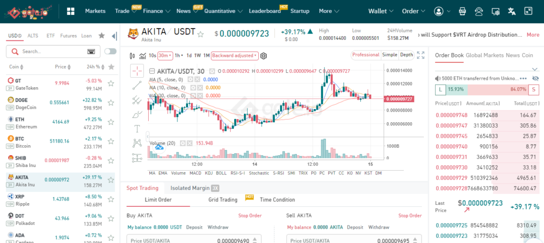Remove the MA 10 indicator

[x=201, y=88]
